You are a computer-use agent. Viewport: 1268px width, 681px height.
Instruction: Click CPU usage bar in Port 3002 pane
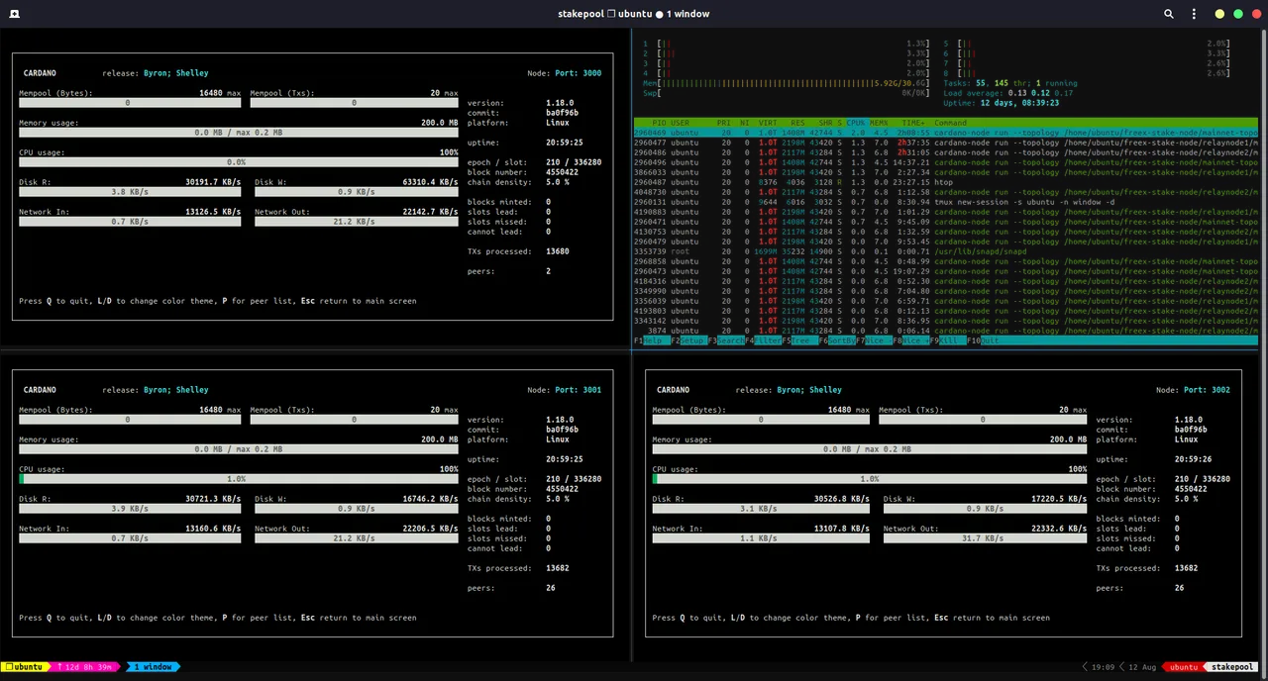(870, 479)
